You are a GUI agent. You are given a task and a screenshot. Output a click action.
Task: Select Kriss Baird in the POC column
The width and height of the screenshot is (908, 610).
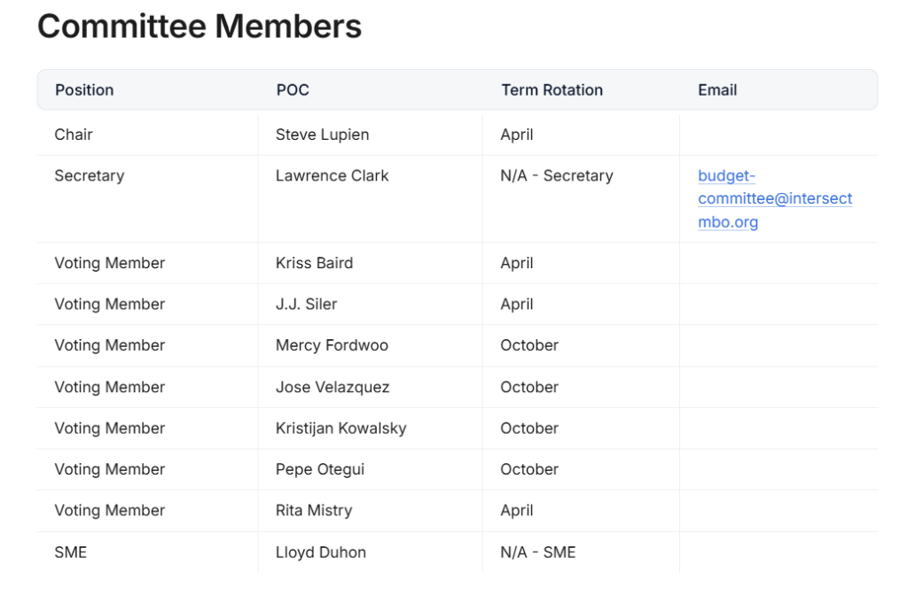click(314, 263)
